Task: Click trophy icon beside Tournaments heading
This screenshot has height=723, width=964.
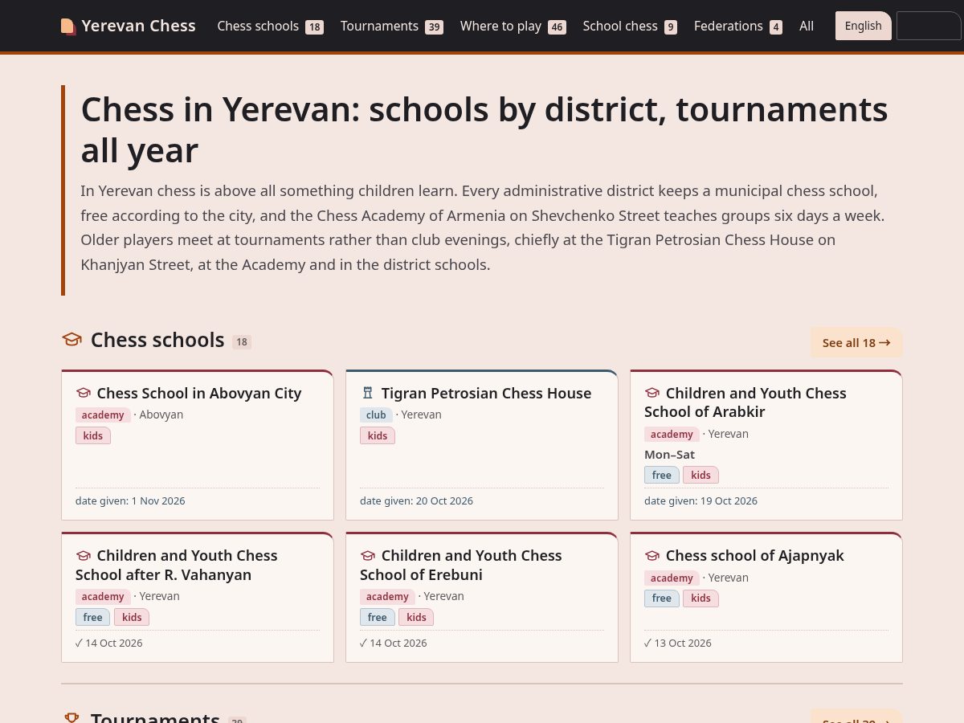Action: click(72, 717)
